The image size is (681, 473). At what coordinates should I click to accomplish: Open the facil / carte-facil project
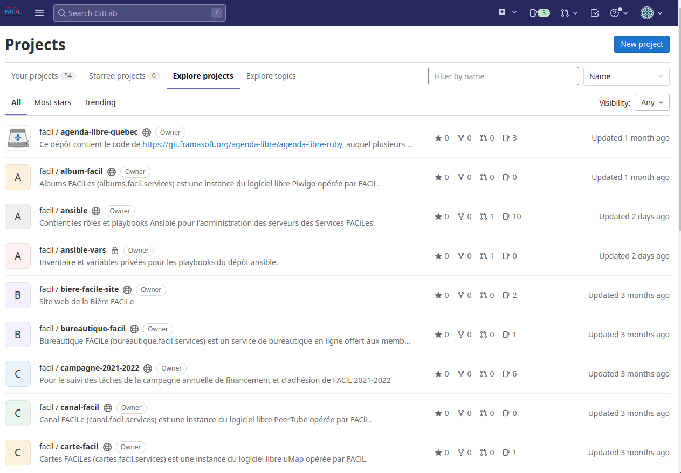69,447
